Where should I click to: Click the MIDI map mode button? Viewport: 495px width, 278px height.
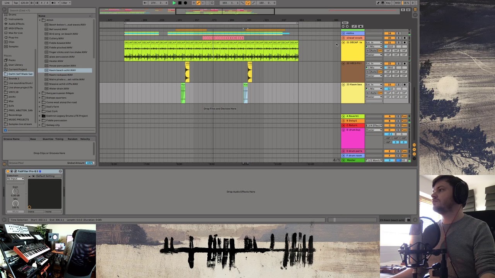pyautogui.click(x=398, y=3)
